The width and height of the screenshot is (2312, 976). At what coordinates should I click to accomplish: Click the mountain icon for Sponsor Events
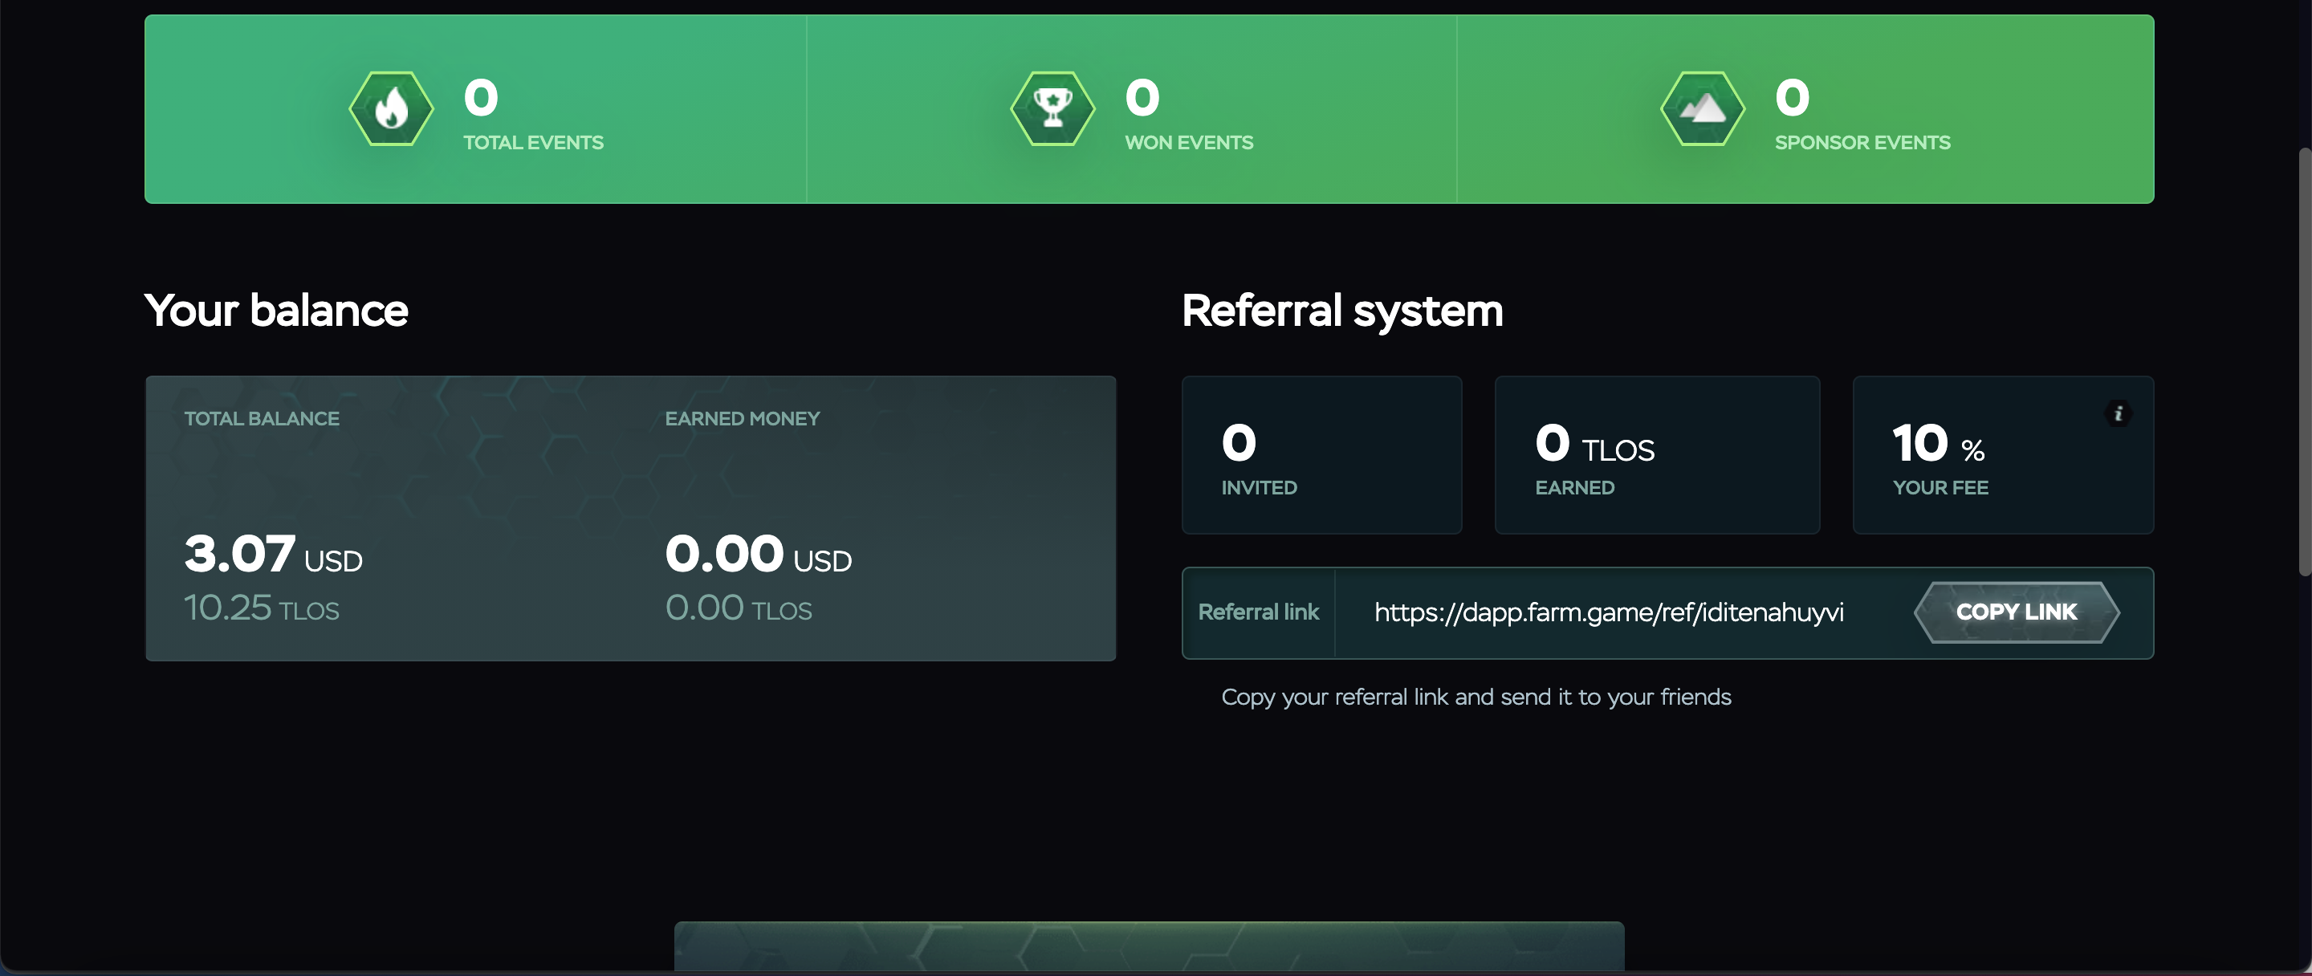click(x=1703, y=108)
